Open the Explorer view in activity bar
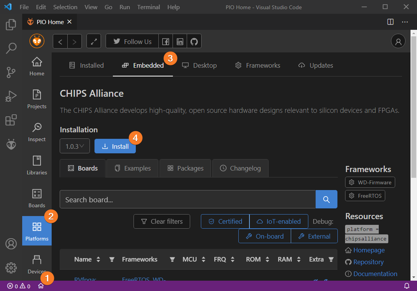 (11, 24)
